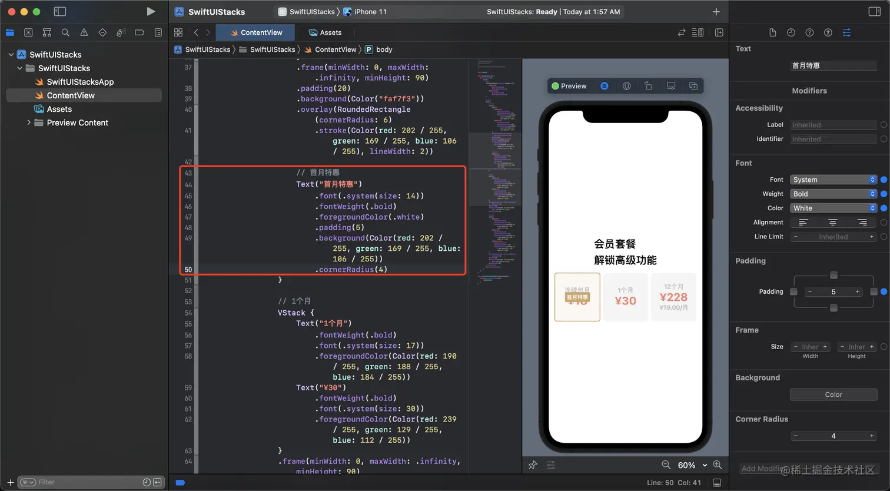This screenshot has width=890, height=491.
Task: Choose iPhone 11 run destination
Action: point(365,11)
